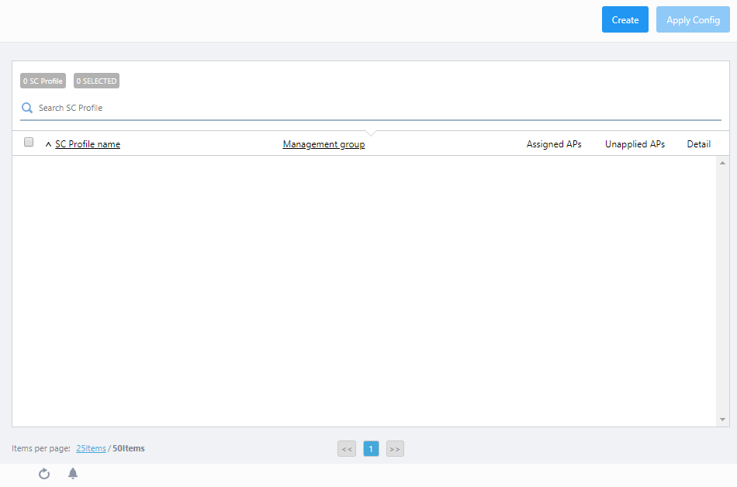
Task: Open notifications bell icon
Action: (x=73, y=474)
